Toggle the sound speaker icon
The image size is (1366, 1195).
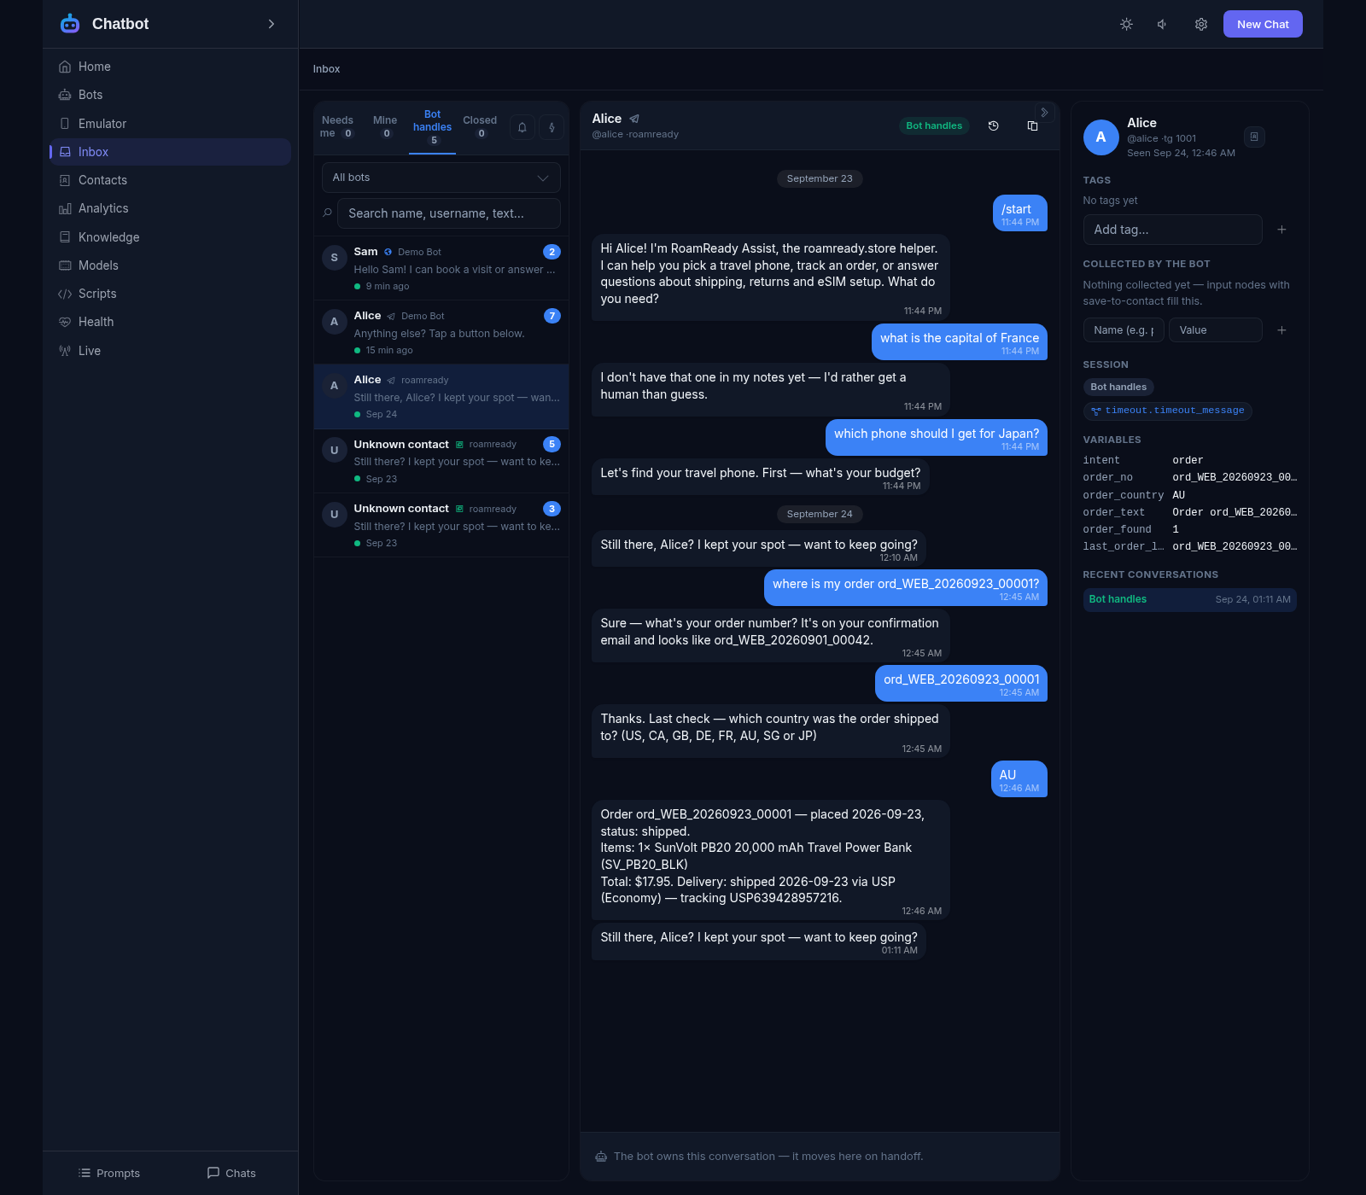point(1163,24)
